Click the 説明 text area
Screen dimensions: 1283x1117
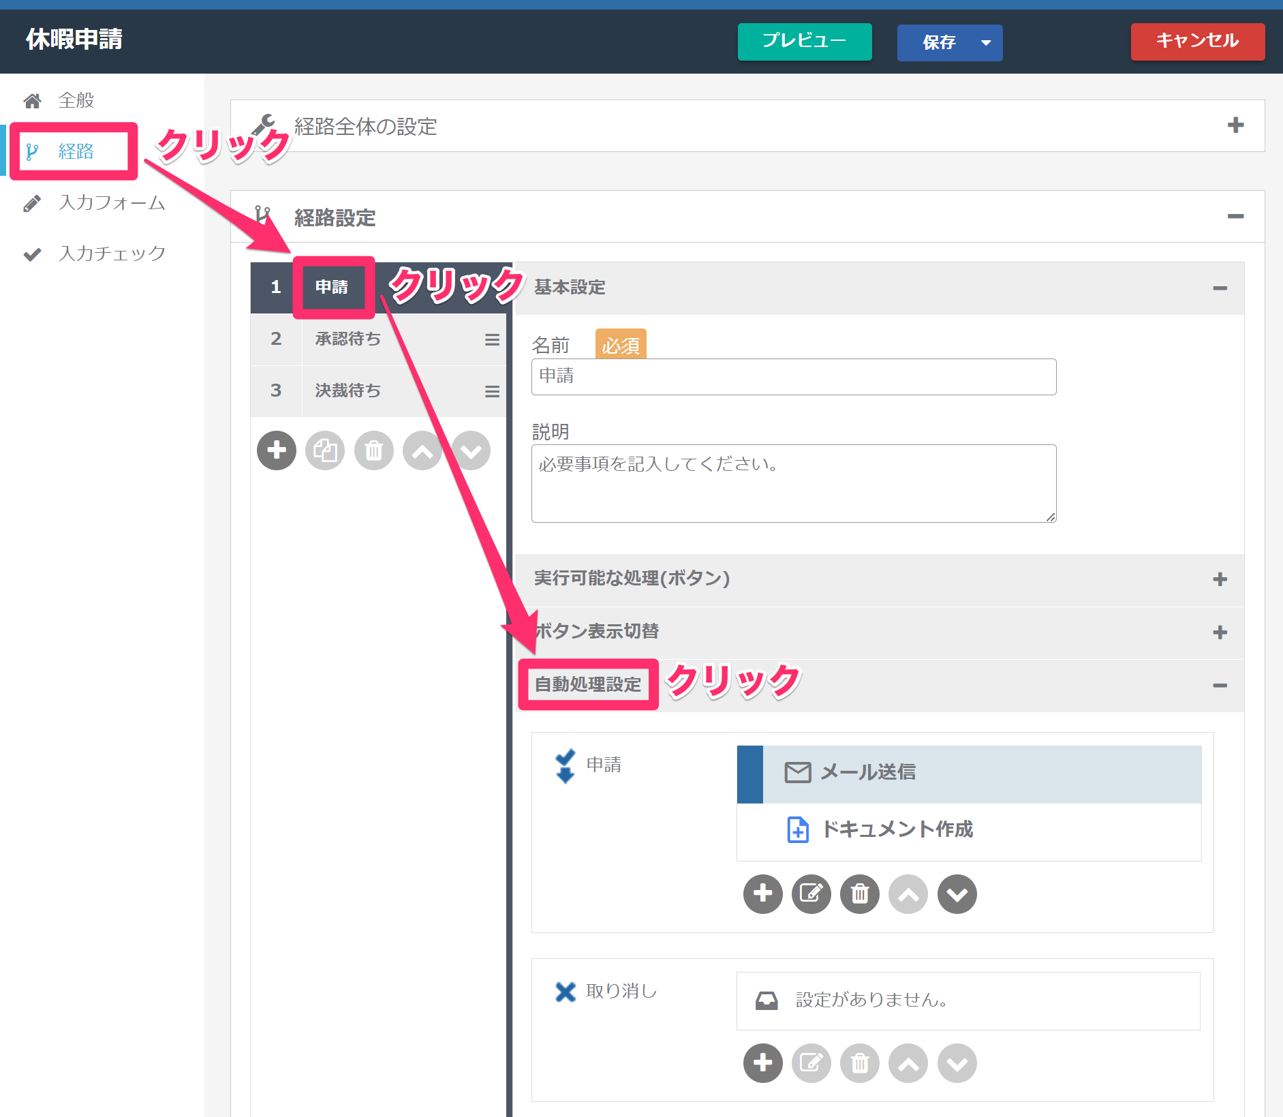[x=794, y=483]
